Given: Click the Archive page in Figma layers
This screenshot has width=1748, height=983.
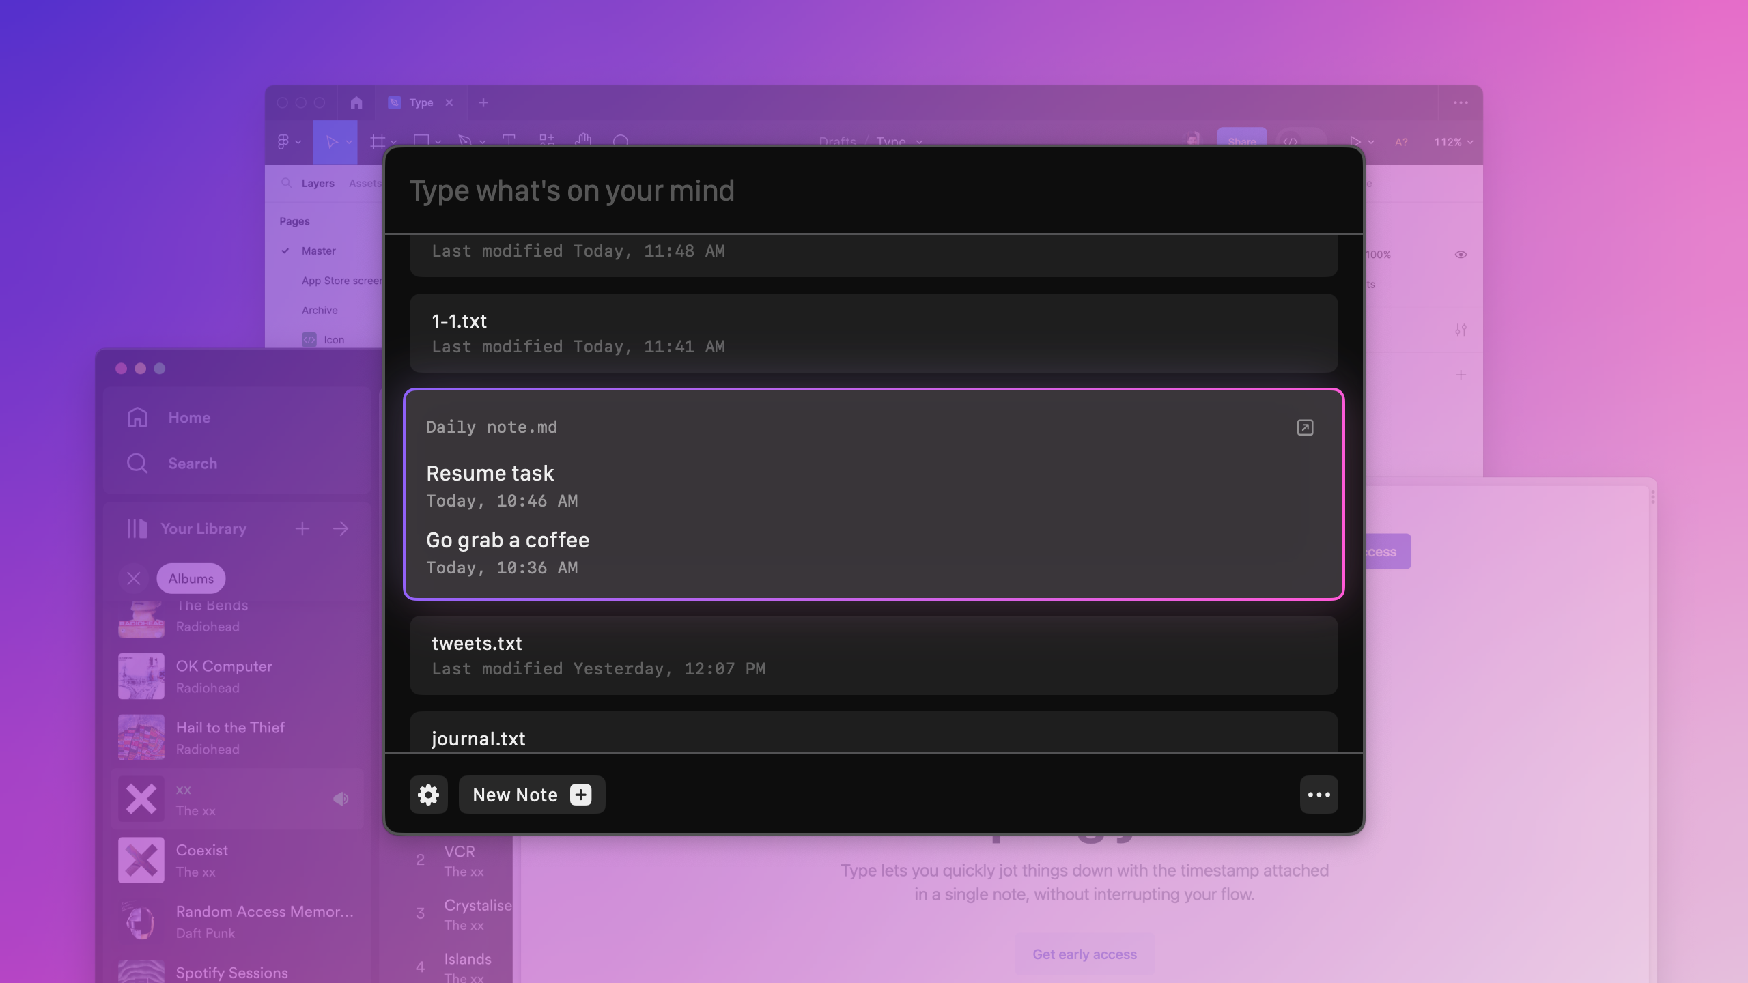Looking at the screenshot, I should pos(318,310).
